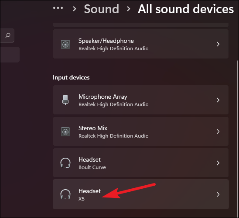
Task: Click the Microphone Array mic icon
Action: point(65,100)
